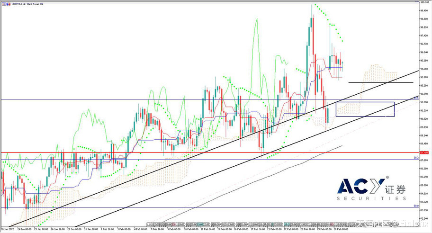Image resolution: width=432 pixels, height=233 pixels.
Task: Click the '20 Jan 2022' date label
Action: [8, 229]
